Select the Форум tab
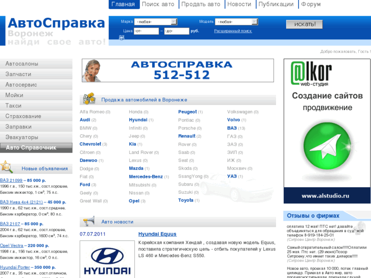Image resolution: width=371 pixels, height=278 pixels. [x=311, y=4]
